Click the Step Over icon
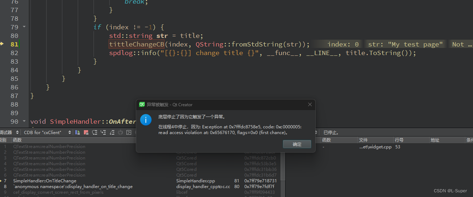The image size is (473, 197). point(95,132)
